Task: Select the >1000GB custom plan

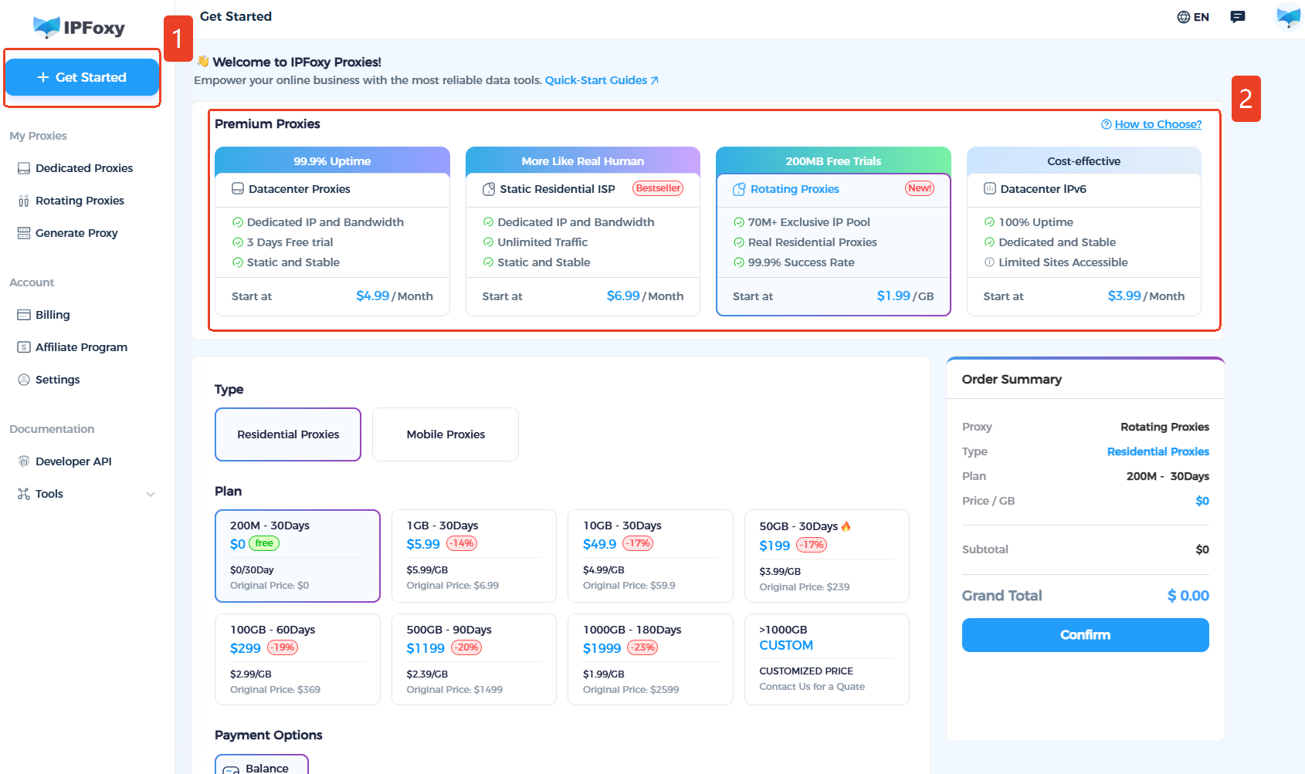Action: pos(827,659)
